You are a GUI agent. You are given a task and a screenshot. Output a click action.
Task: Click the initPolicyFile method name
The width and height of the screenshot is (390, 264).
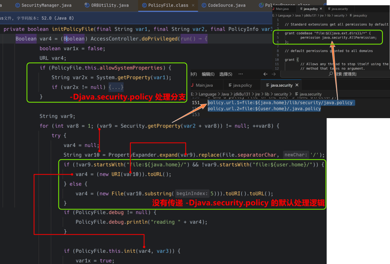(x=73, y=29)
